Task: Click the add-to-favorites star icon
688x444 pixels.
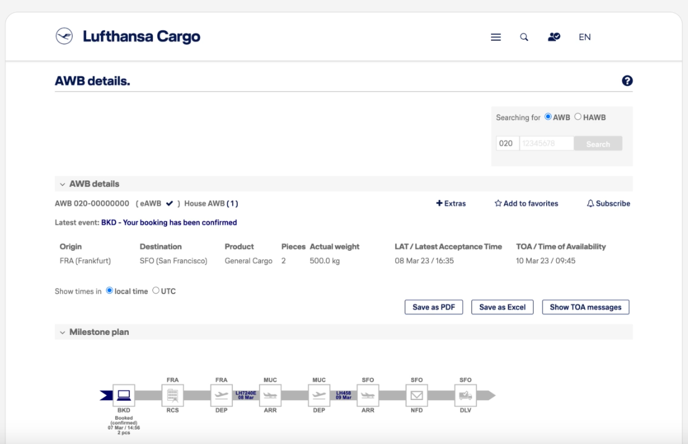Action: [x=498, y=203]
